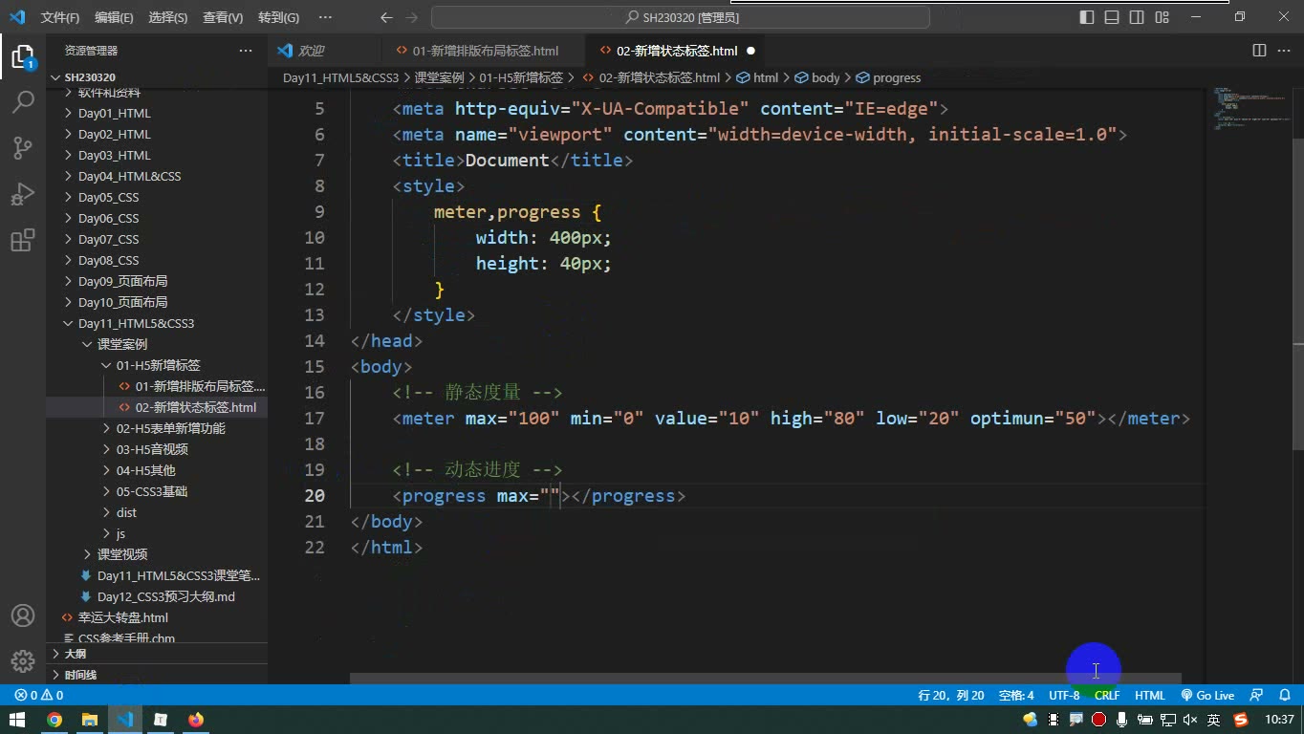Click the feedback icon in status bar

point(1257,696)
